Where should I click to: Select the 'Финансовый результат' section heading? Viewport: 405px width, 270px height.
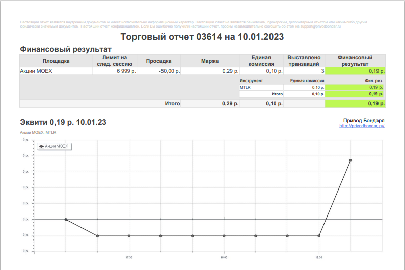66,49
